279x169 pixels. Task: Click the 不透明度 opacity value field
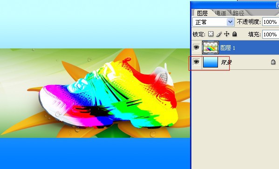[x=271, y=22]
